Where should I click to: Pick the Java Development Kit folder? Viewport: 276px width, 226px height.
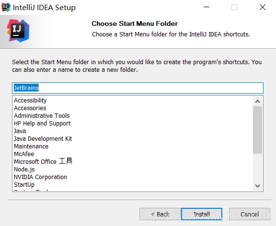point(43,138)
